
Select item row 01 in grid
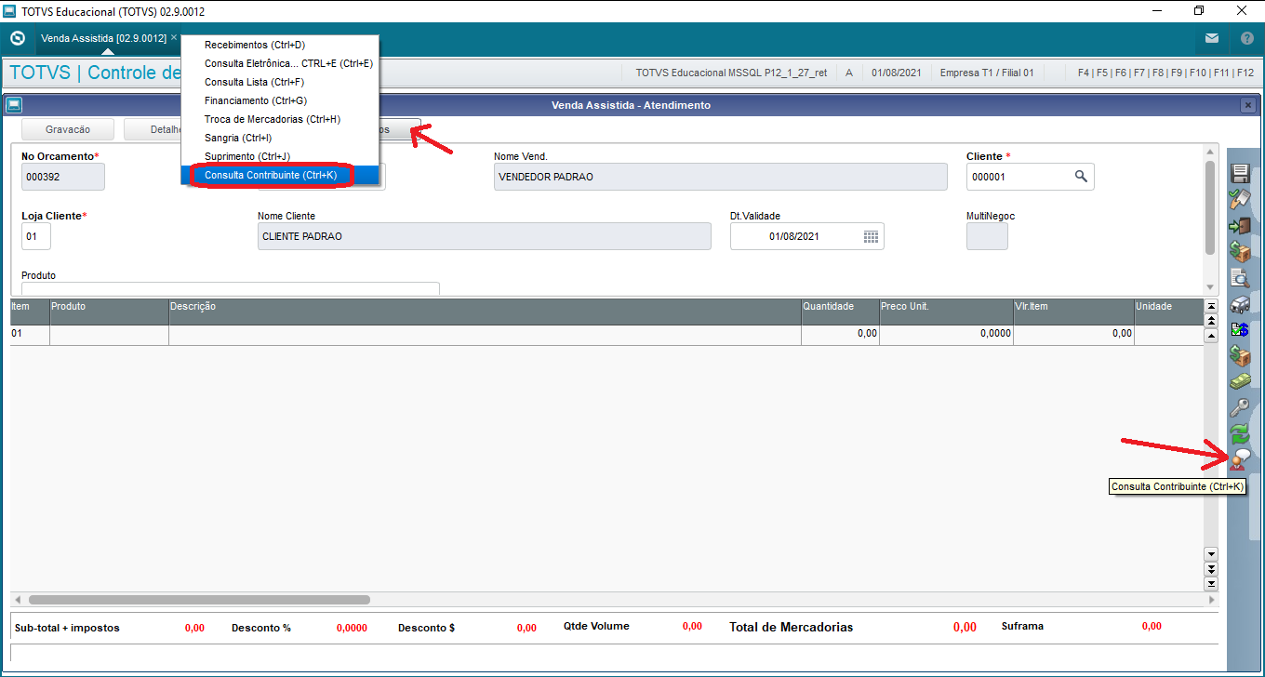click(x=606, y=333)
